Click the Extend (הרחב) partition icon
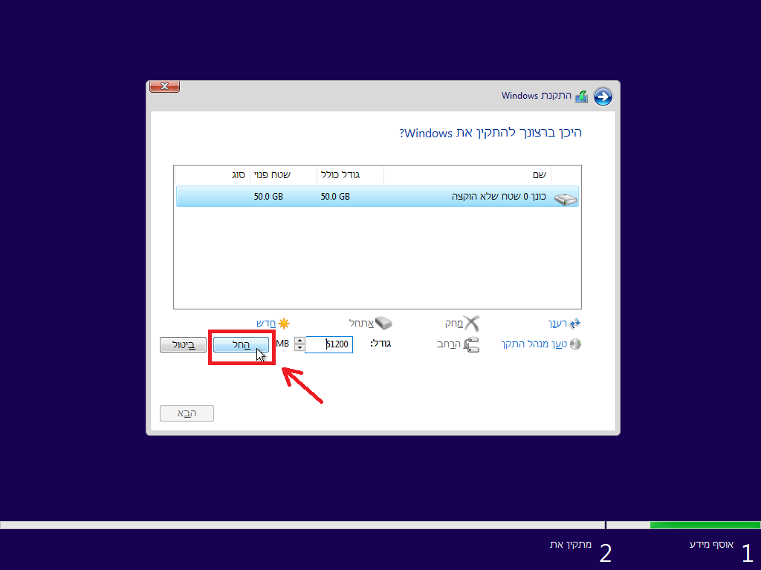This screenshot has height=570, width=761. [471, 344]
